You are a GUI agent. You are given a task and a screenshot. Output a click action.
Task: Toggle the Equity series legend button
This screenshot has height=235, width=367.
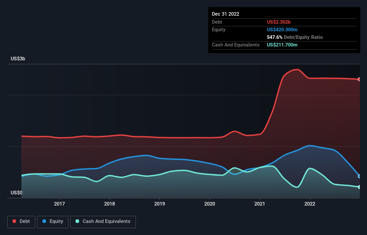[53, 222]
